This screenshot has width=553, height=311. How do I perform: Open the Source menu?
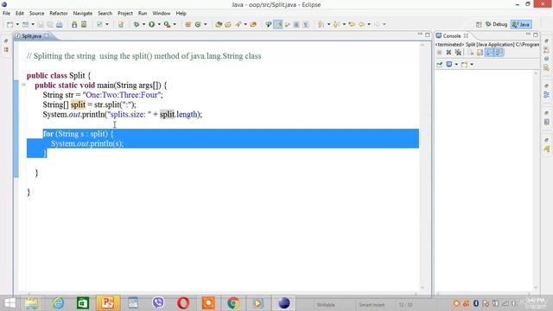pos(36,14)
